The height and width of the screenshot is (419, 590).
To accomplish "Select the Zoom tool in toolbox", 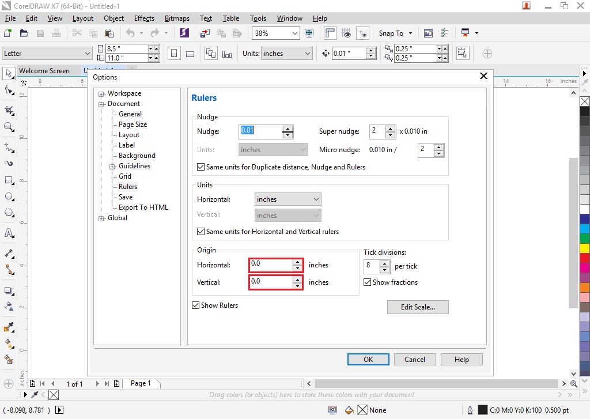I will point(9,127).
